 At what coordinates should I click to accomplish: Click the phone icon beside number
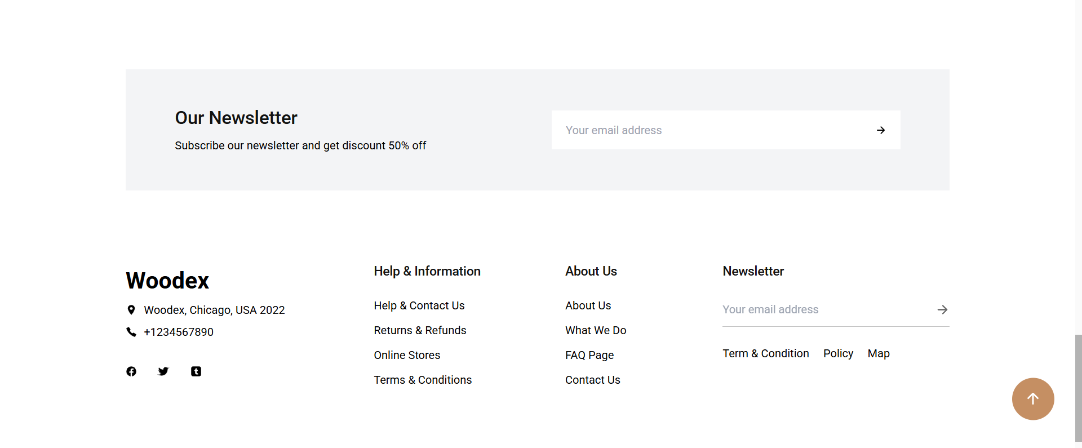click(131, 332)
